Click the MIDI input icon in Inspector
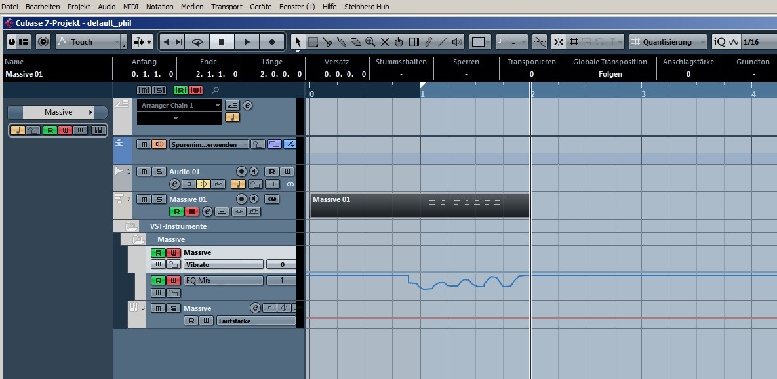This screenshot has height=379, width=777. point(98,130)
